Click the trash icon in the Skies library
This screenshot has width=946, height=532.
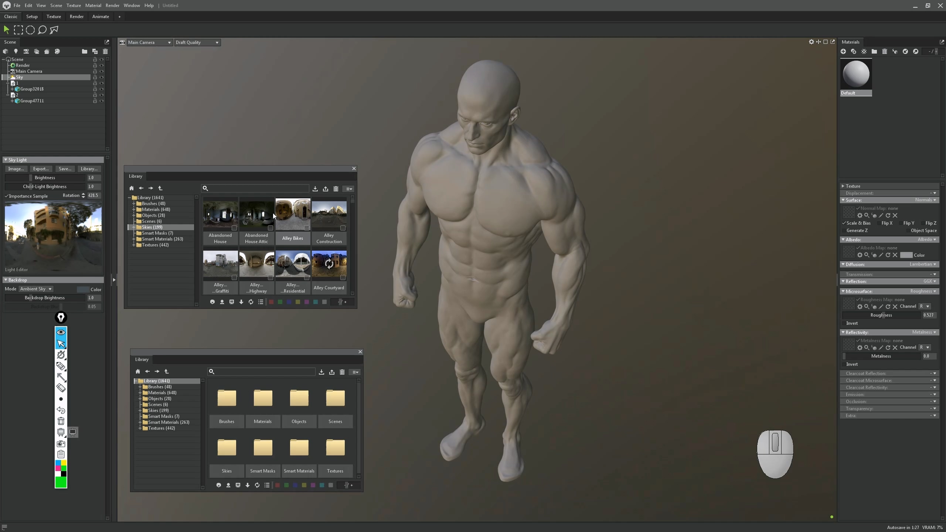coord(336,189)
